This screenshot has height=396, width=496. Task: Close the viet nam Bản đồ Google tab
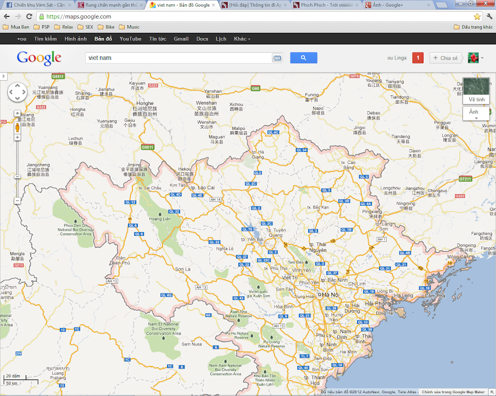click(214, 5)
